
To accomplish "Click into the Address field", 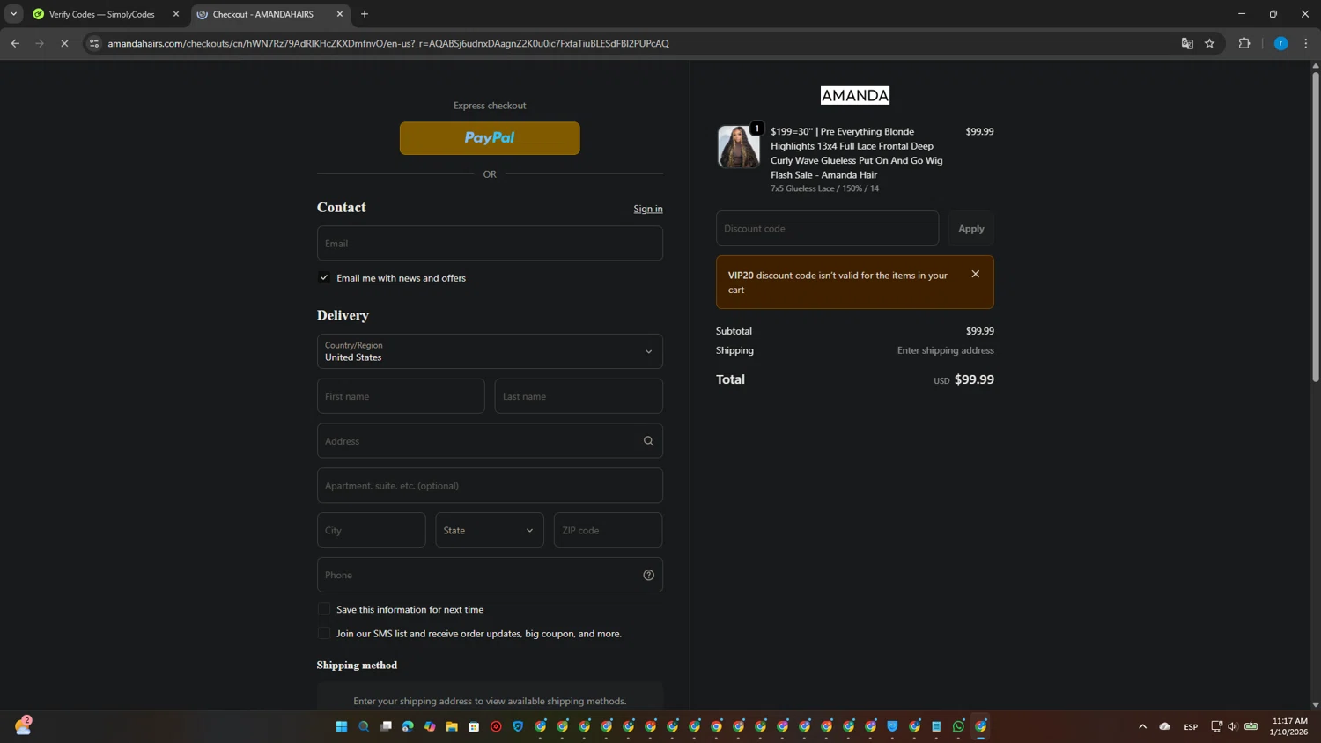I will 490,441.
